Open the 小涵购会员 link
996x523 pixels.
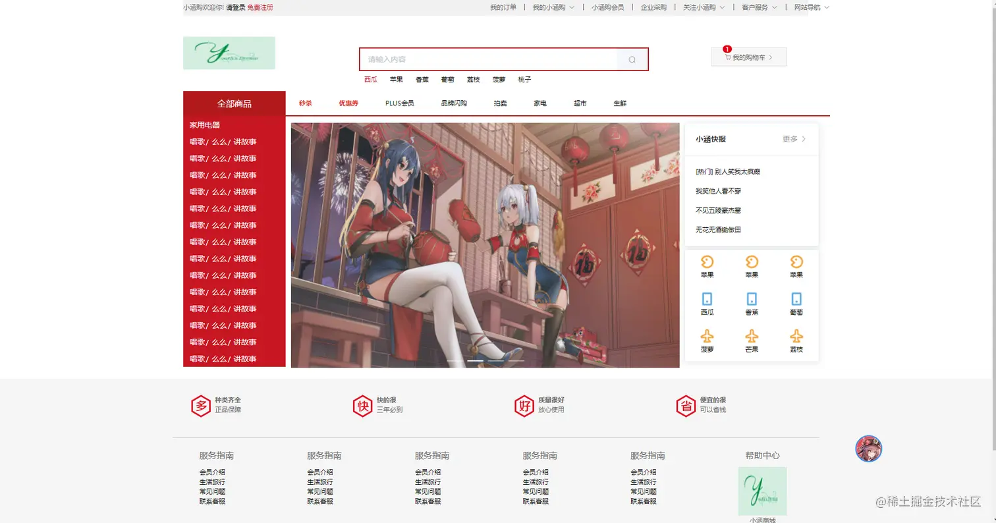click(x=607, y=7)
